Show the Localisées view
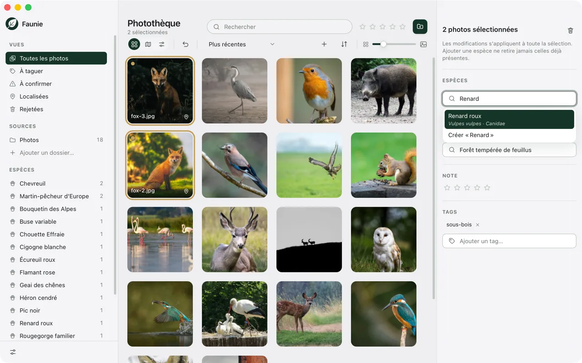This screenshot has width=582, height=363. [56, 97]
